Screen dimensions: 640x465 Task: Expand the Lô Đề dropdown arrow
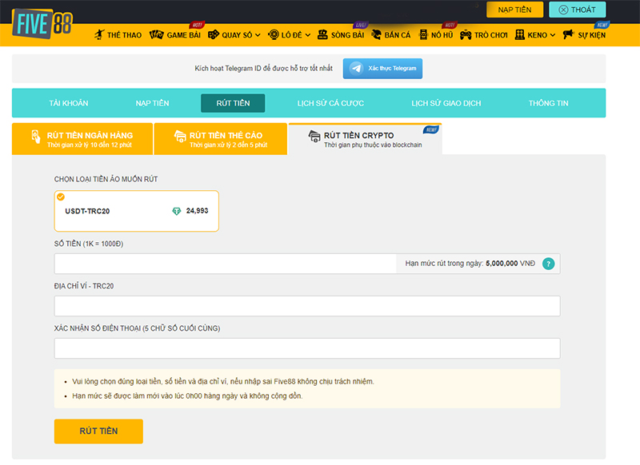pos(308,35)
